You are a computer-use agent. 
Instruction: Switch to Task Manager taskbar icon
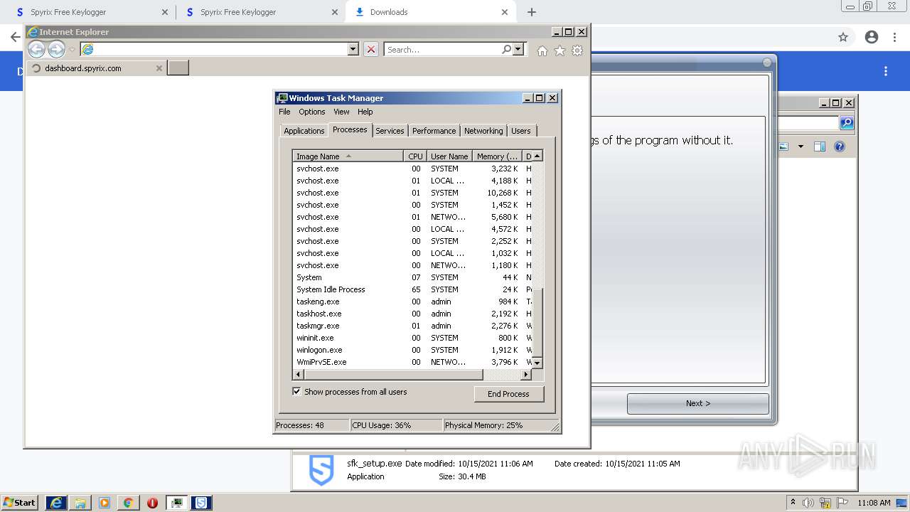[x=177, y=503]
